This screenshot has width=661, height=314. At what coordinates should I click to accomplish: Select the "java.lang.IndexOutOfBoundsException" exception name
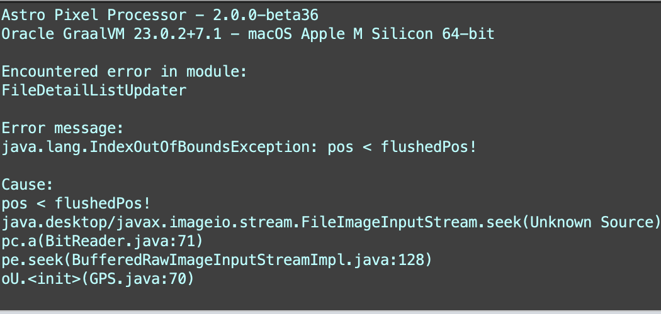[x=157, y=148]
